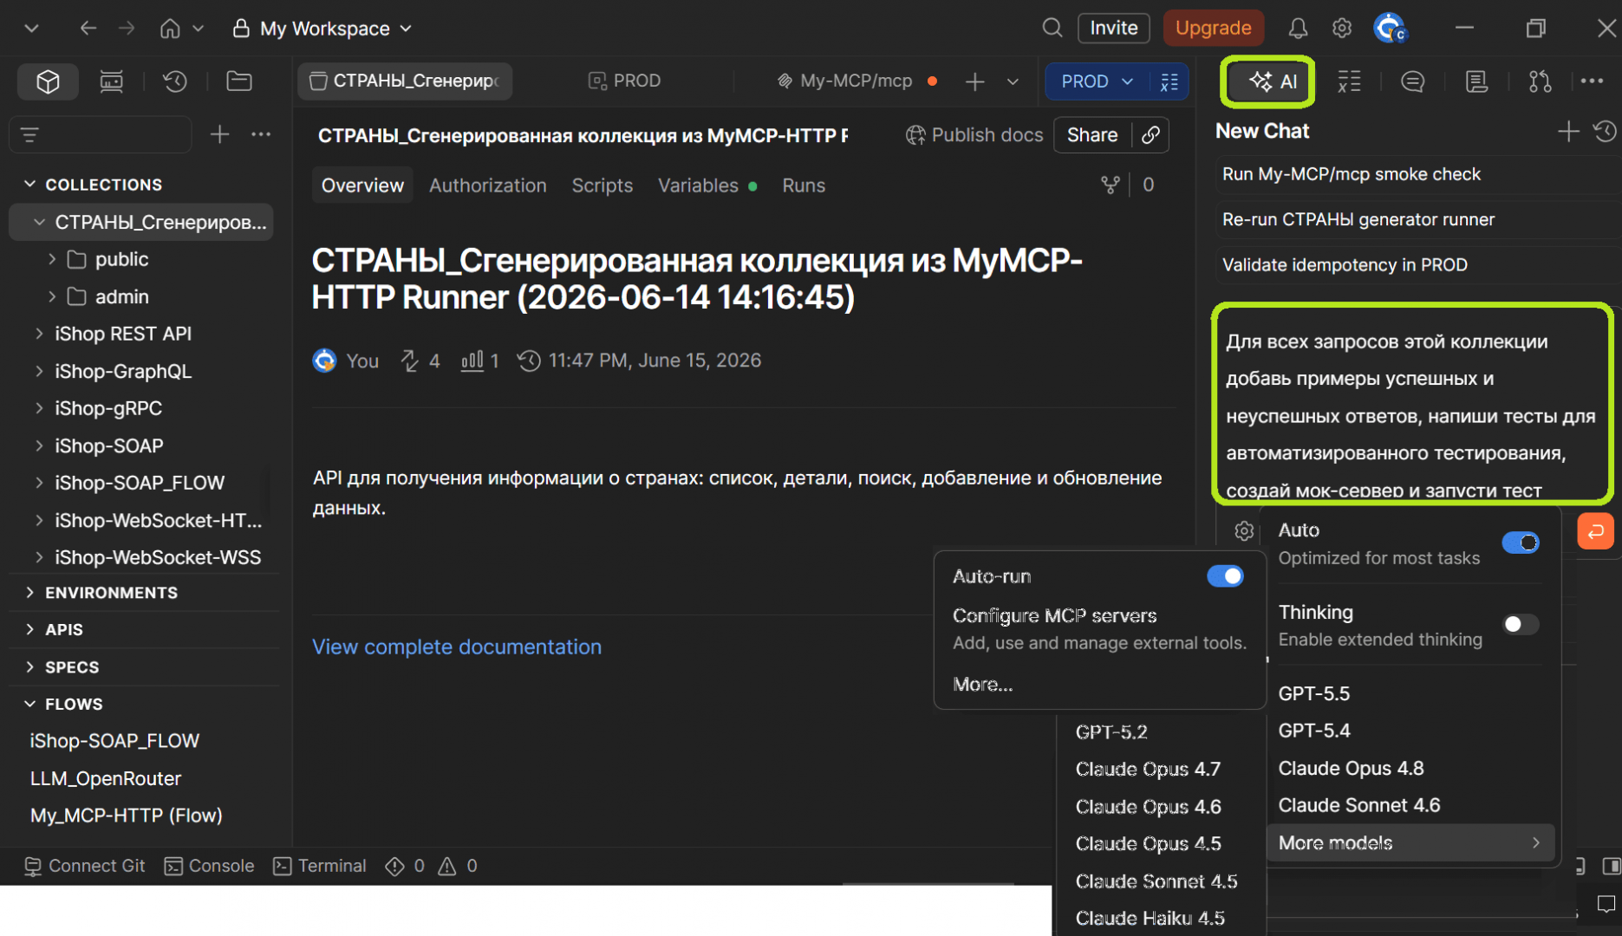Open the History clock icon in sidebar
The image size is (1622, 936).
click(x=175, y=81)
